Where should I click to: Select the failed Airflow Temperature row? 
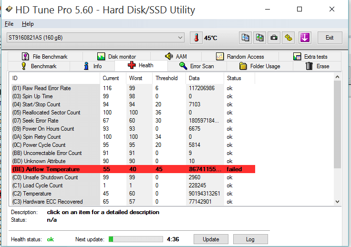point(133,169)
